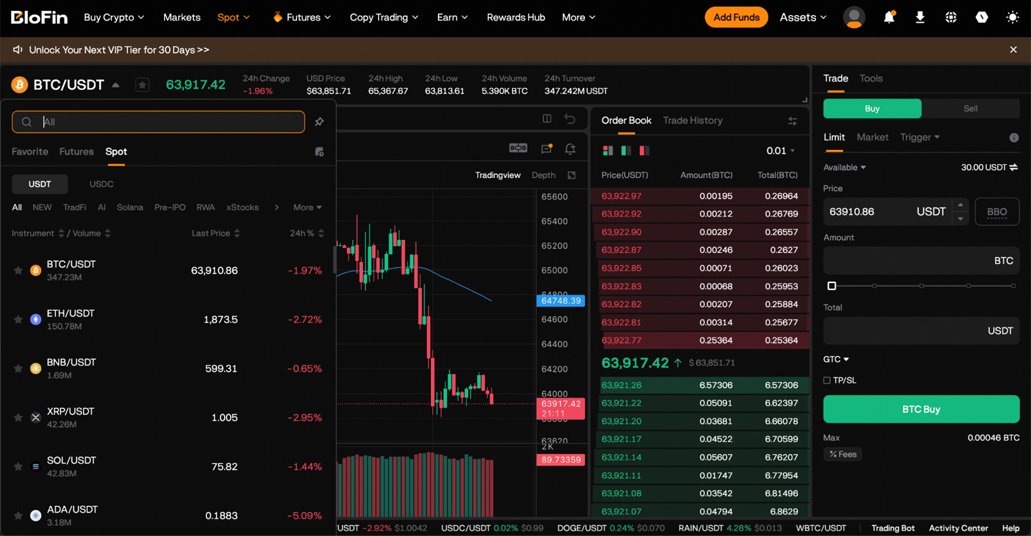
Task: Open the user profile avatar
Action: coord(854,17)
